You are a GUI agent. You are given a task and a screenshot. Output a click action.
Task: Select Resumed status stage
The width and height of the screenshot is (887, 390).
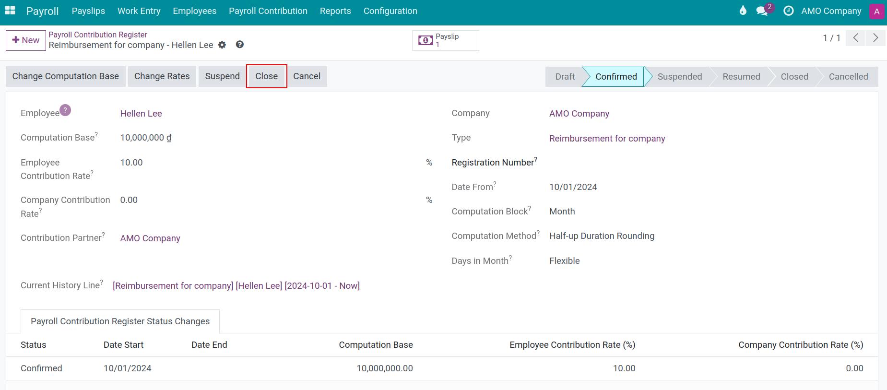tap(741, 77)
